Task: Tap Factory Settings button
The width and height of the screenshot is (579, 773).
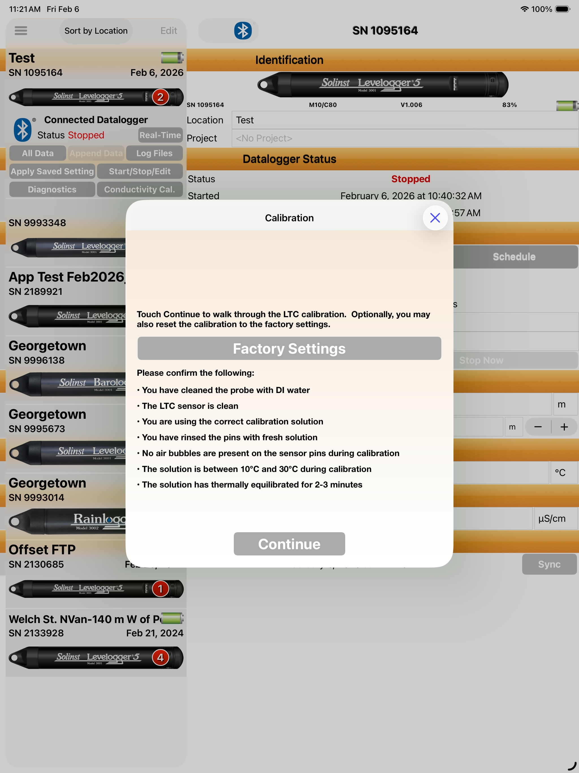Action: 289,348
